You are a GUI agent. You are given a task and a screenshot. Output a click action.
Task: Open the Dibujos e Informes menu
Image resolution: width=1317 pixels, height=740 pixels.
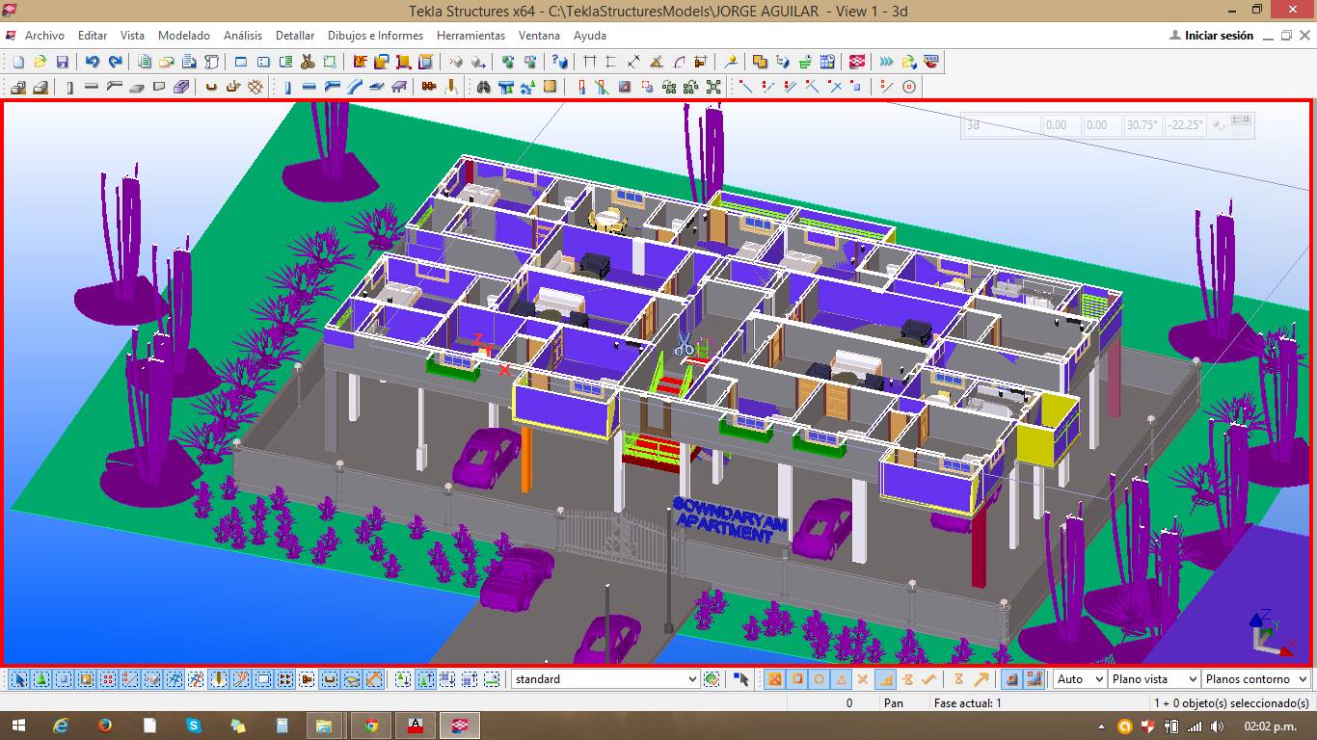tap(375, 36)
